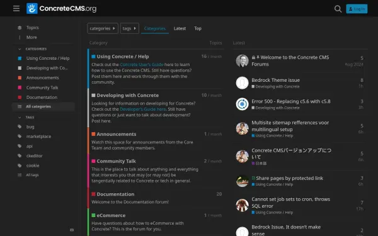Image resolution: width=378 pixels, height=236 pixels.
Task: Open Bedrock Theme issue topic
Action: pos(275,80)
